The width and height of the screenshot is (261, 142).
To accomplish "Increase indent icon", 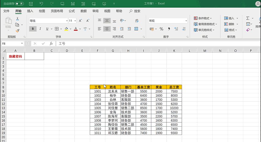I will (129, 29).
